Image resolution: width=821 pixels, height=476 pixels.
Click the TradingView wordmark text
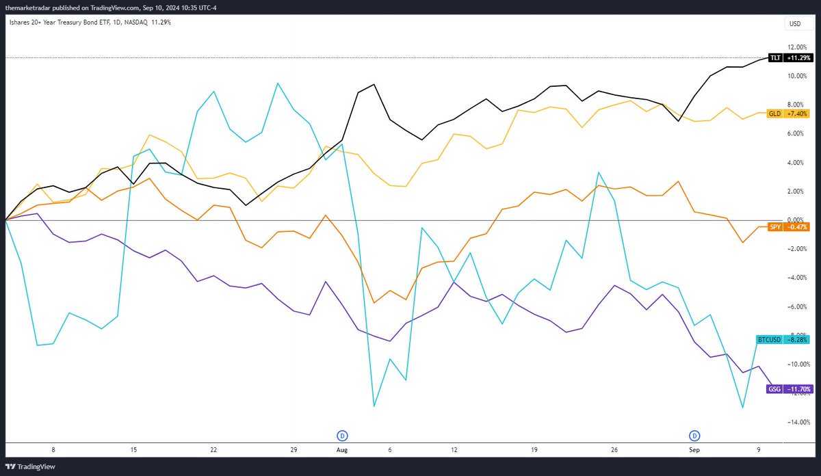[38, 466]
